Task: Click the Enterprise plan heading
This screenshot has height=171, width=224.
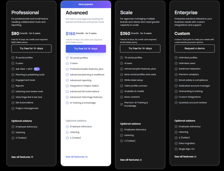Action: click(186, 12)
